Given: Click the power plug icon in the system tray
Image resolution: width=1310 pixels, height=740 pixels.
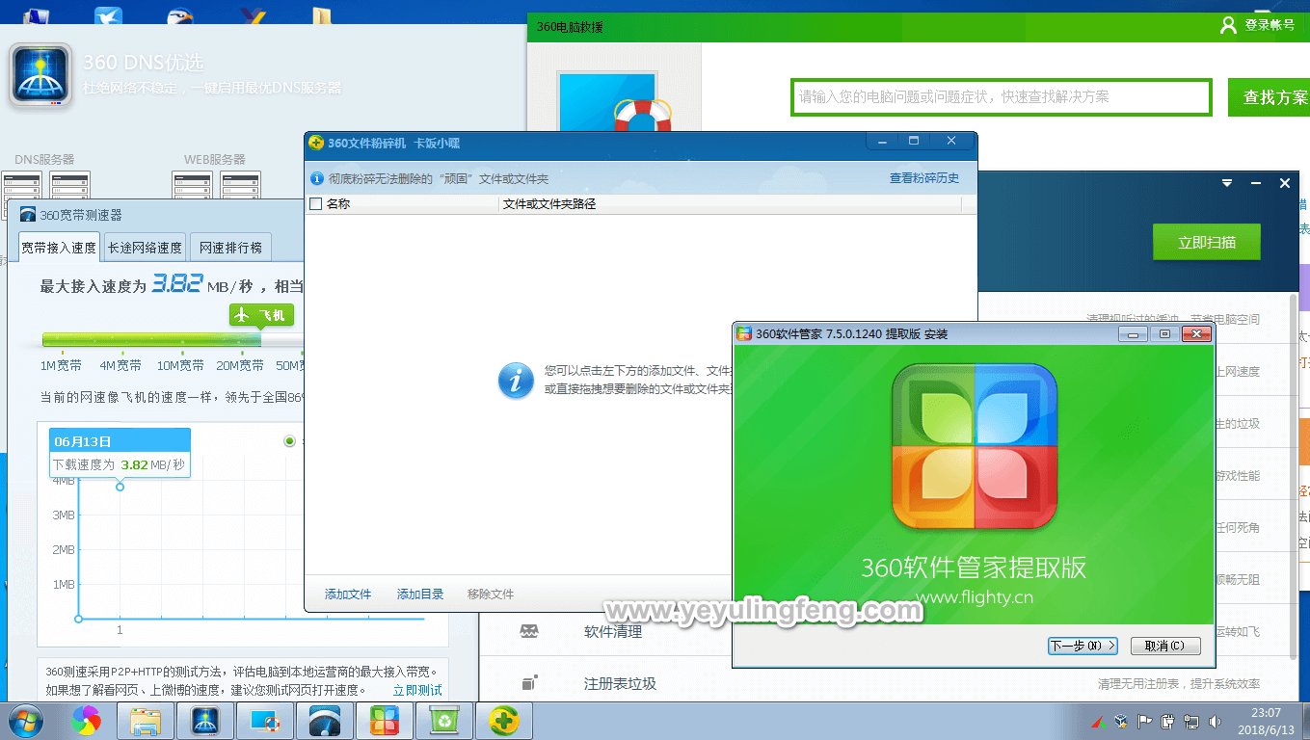Looking at the screenshot, I should click(1168, 721).
